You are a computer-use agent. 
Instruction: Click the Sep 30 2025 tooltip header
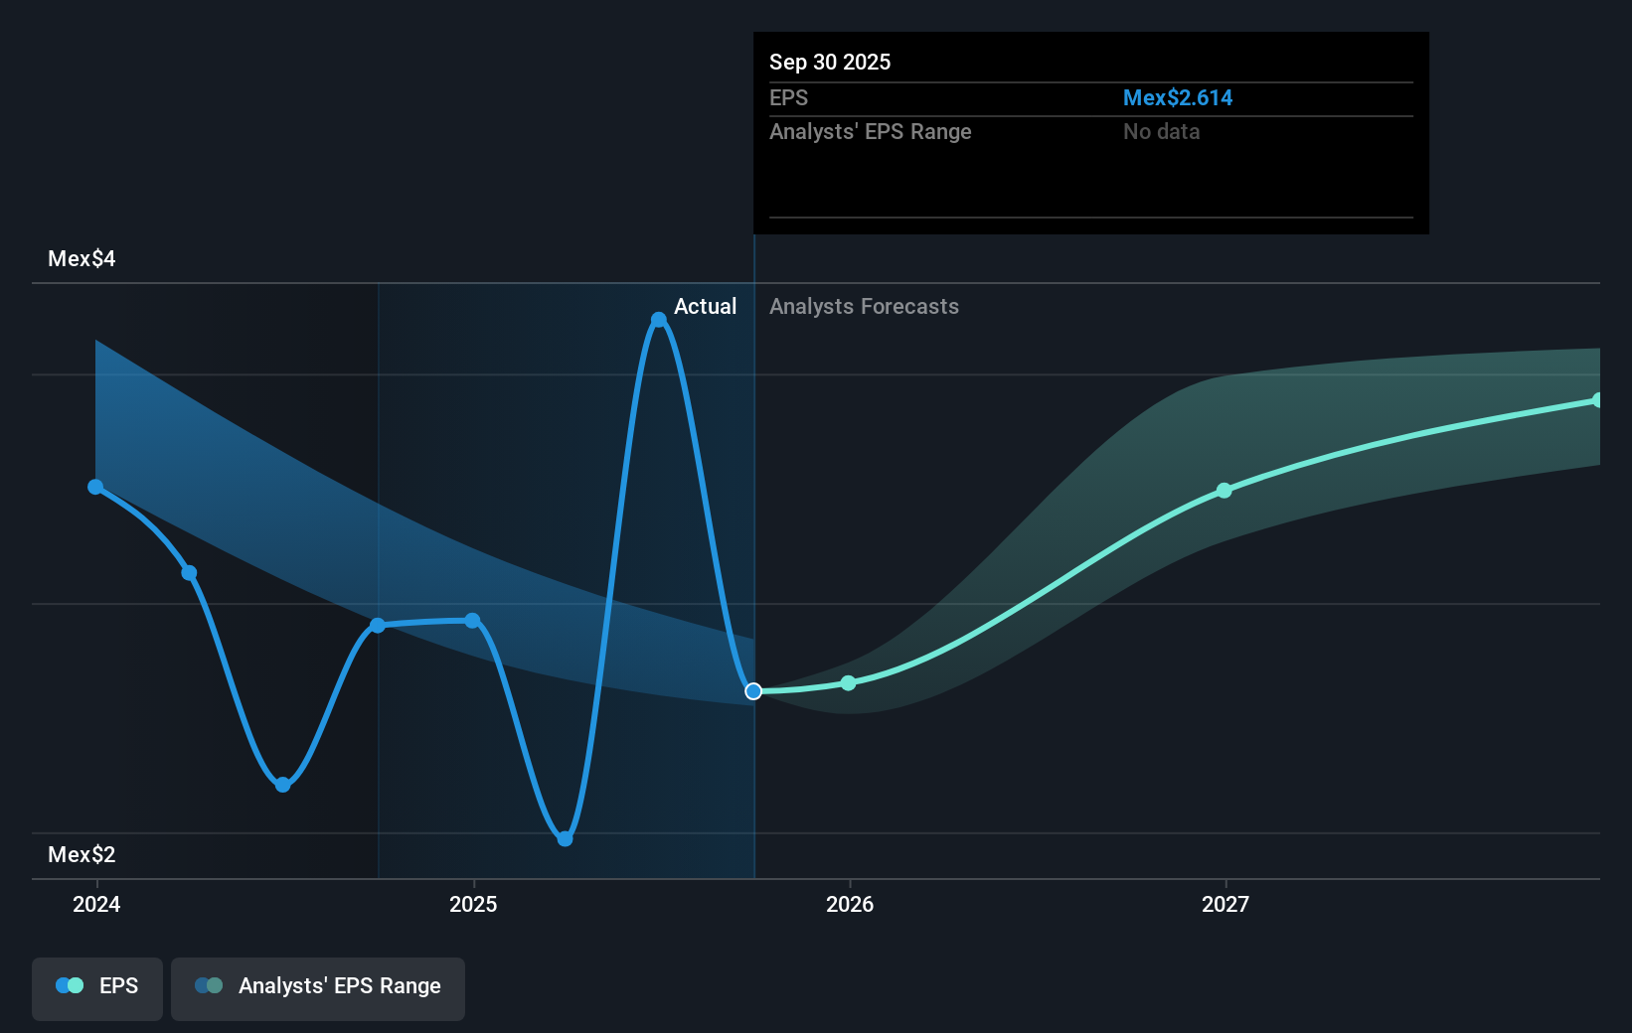(829, 62)
